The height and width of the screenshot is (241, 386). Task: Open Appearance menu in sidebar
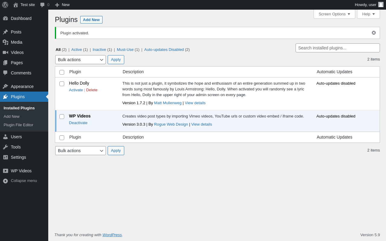pyautogui.click(x=24, y=86)
